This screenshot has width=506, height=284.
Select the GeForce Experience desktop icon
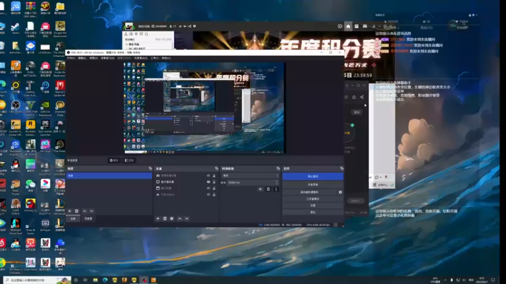tap(45, 108)
